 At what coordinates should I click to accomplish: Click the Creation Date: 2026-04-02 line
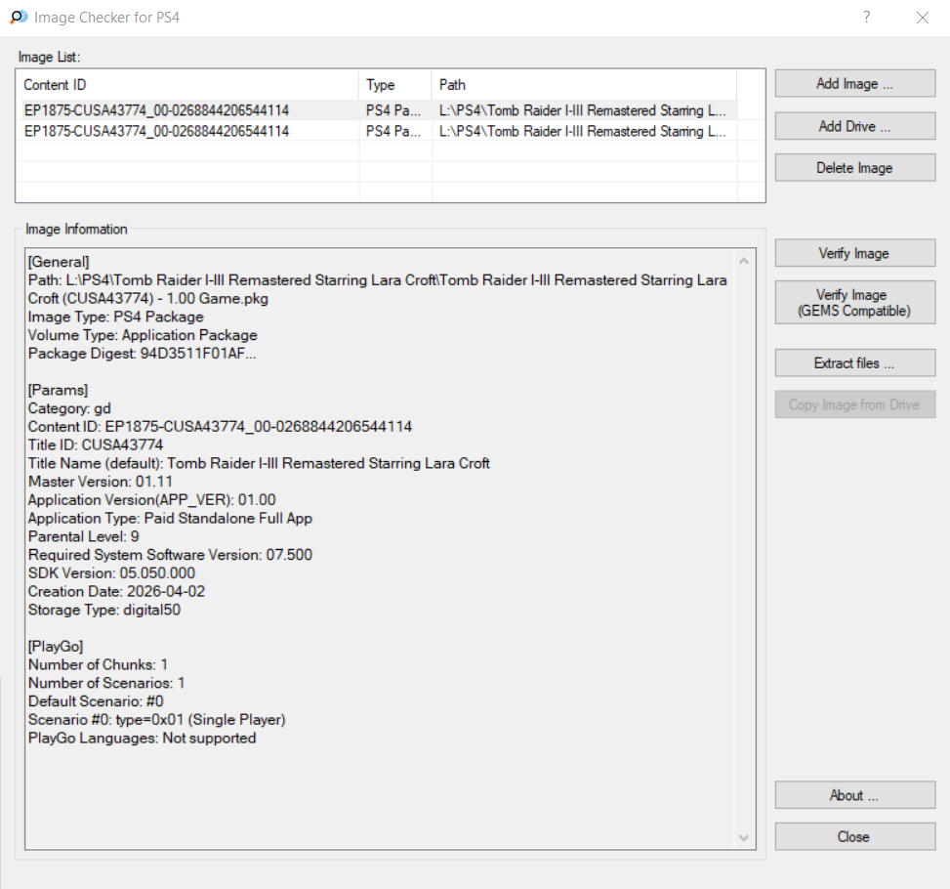[x=117, y=591]
